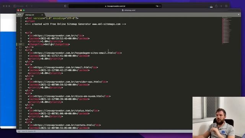
Task: Click the sitemap.xml file icon in title bar
Action: click(x=122, y=10)
